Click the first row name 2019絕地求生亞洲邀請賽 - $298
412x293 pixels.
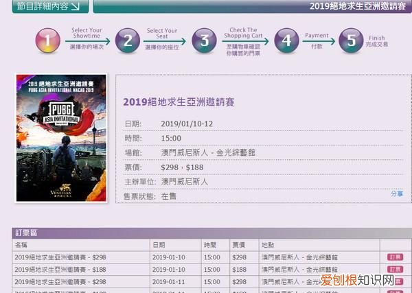[x=60, y=257]
